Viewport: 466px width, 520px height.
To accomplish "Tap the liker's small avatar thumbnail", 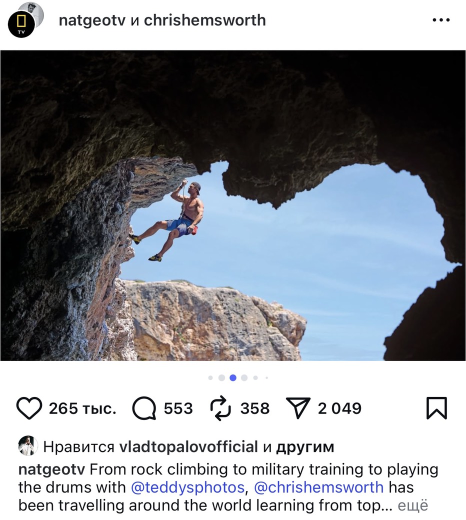I will [28, 445].
